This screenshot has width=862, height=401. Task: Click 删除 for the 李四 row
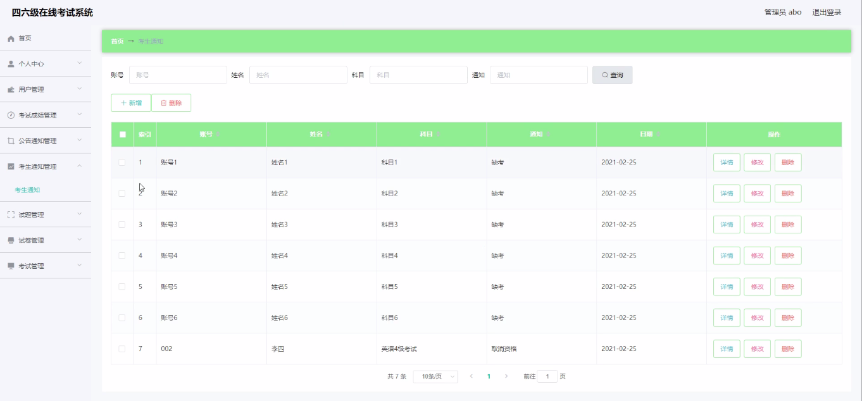point(788,349)
